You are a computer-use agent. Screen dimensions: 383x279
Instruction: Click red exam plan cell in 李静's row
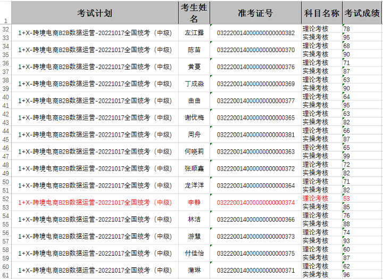[95, 202]
